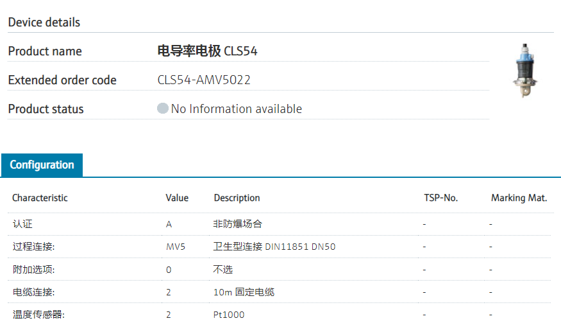Click the 温度传感器 characteristic row

tap(38, 315)
